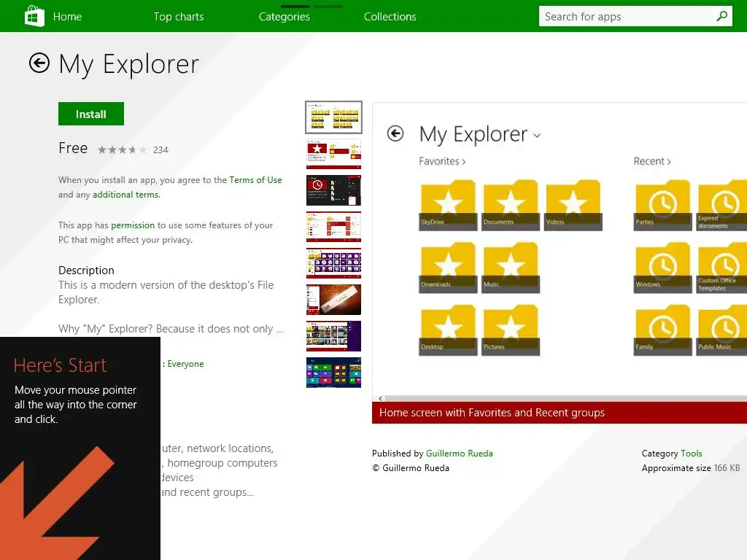Open the Windows Store logo icon
This screenshot has height=560, width=747.
point(34,16)
